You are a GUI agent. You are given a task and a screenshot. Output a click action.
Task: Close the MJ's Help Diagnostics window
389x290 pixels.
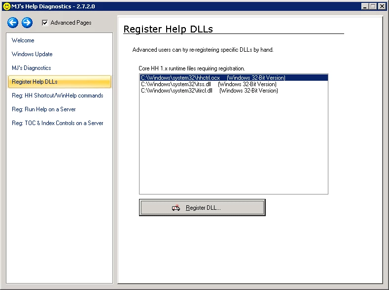[x=382, y=6]
